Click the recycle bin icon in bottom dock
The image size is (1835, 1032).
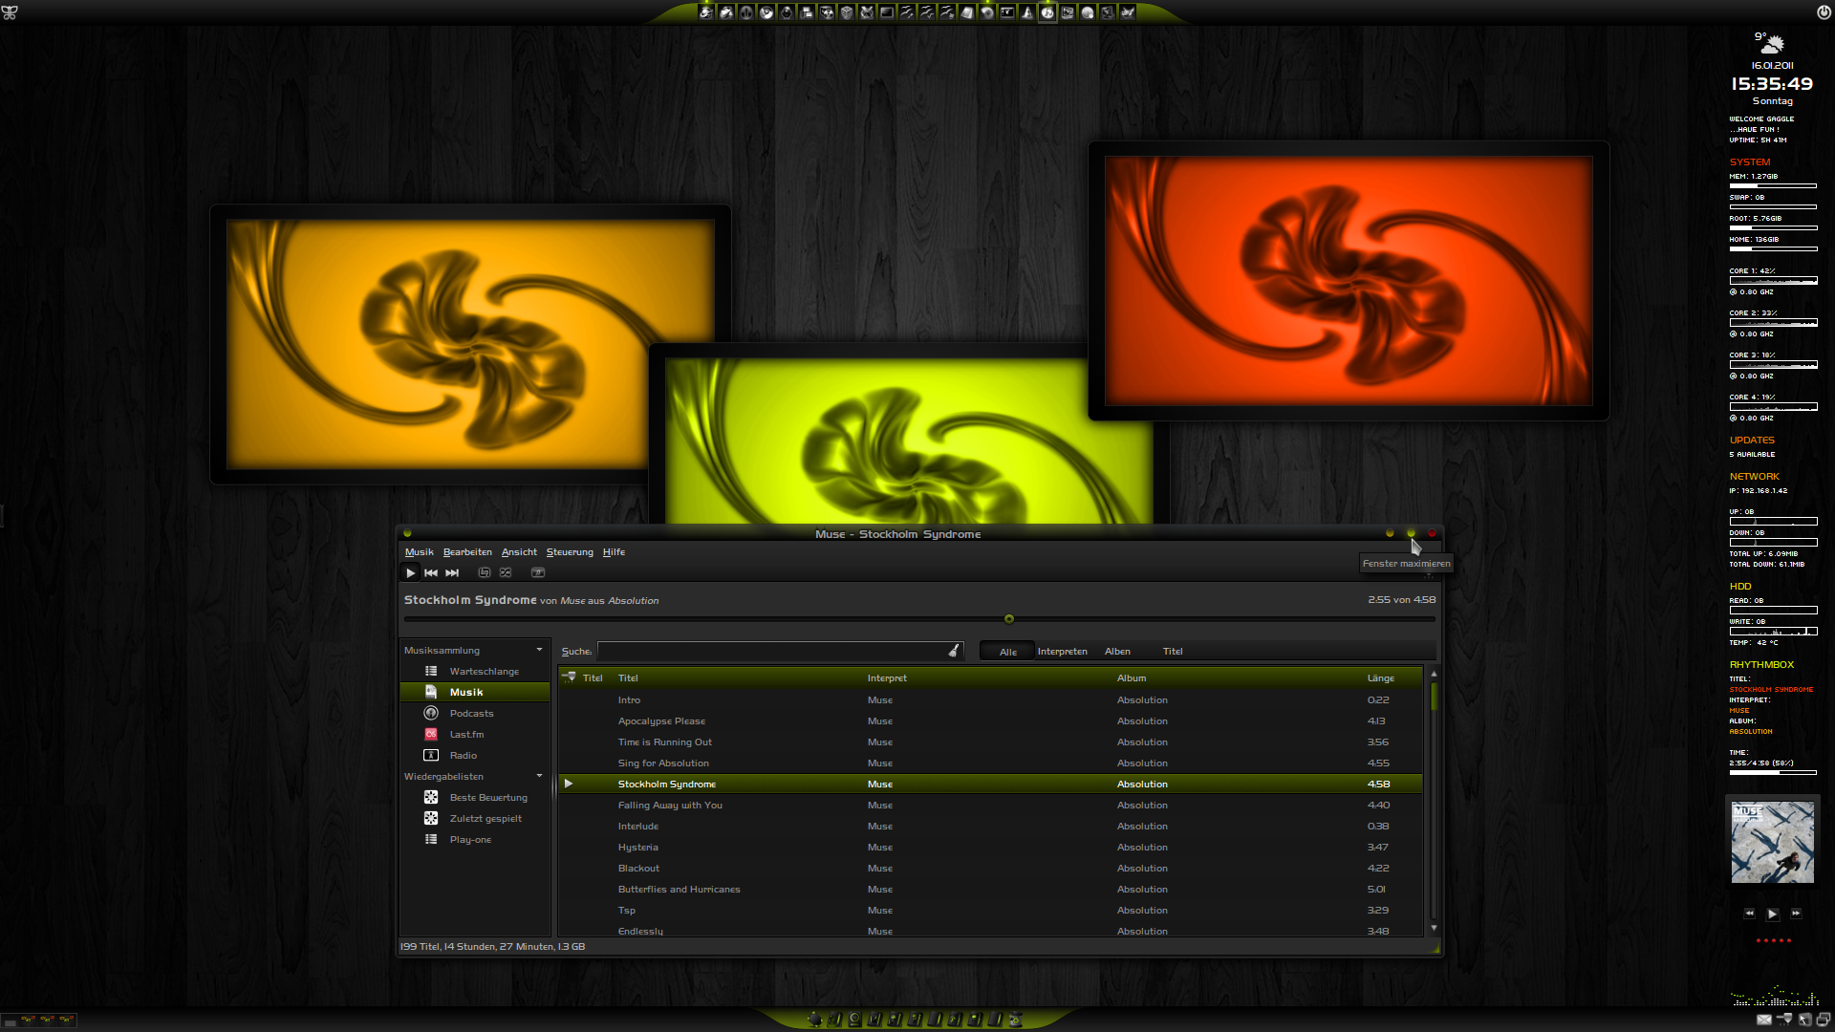[x=1016, y=1020]
